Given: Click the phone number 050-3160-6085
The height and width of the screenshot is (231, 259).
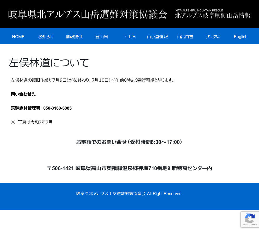Looking at the screenshot, I should 58,108.
